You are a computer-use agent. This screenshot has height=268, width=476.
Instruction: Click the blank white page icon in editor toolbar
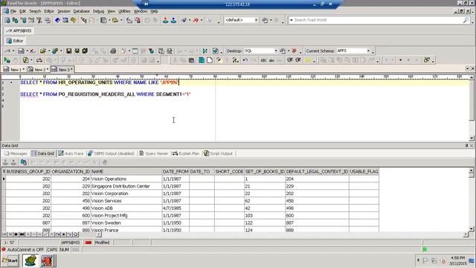click(x=210, y=60)
